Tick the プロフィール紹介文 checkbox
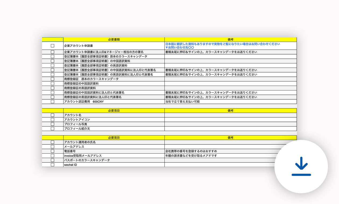This screenshot has width=339, height=204. 52,129
